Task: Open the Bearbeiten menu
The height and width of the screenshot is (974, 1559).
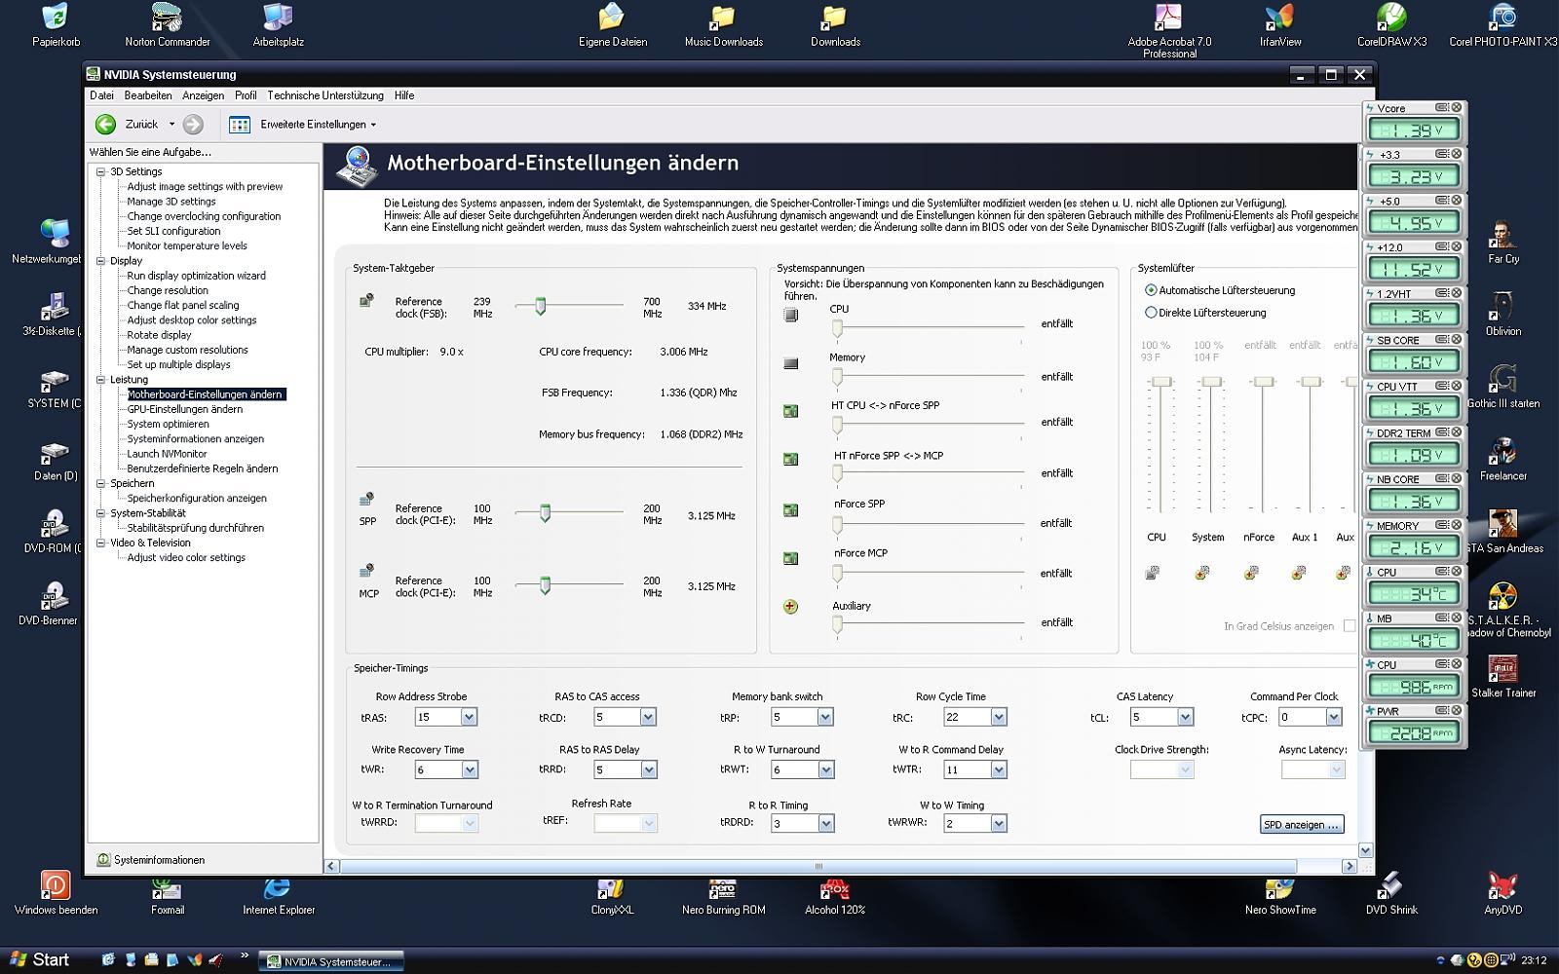Action: coord(148,95)
